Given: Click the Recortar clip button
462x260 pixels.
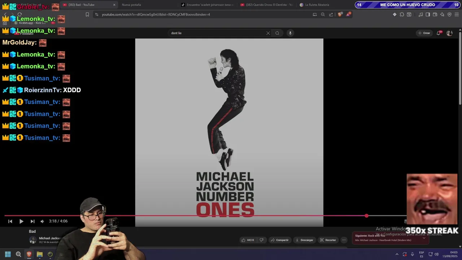Looking at the screenshot, I should (x=328, y=240).
